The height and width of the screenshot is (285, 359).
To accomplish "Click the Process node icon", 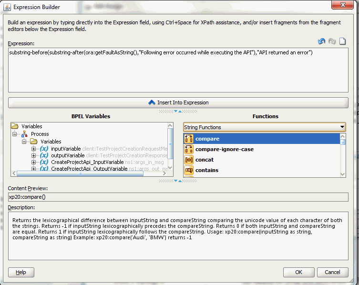I will 24,134.
